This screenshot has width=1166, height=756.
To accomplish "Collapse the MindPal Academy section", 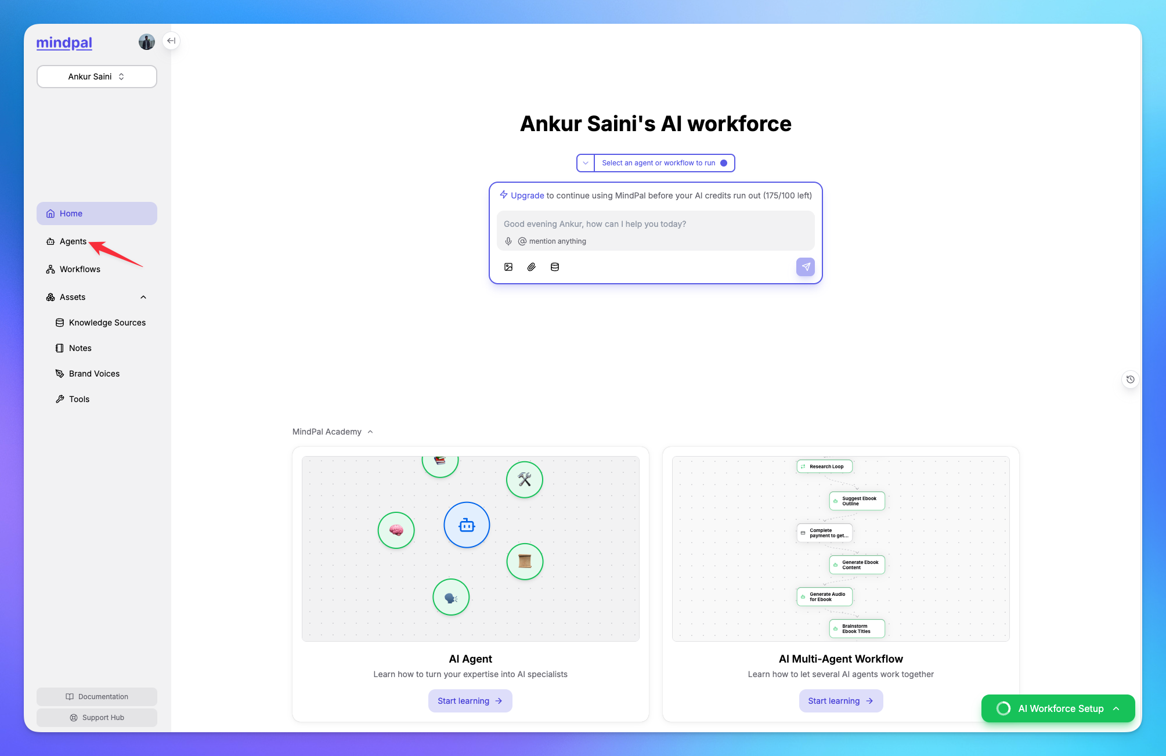I will [x=370, y=431].
